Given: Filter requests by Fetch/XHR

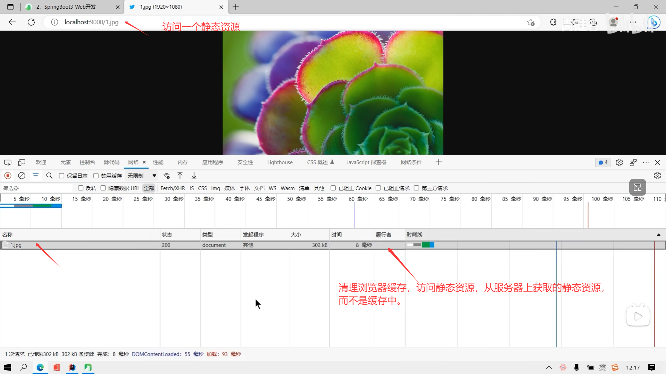Looking at the screenshot, I should (x=172, y=188).
